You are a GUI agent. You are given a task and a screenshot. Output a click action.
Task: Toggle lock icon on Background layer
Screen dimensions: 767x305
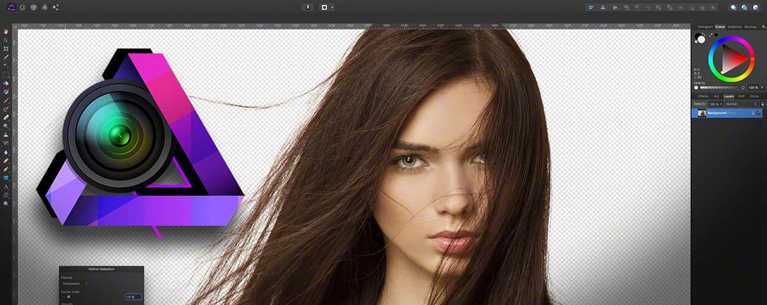click(754, 113)
